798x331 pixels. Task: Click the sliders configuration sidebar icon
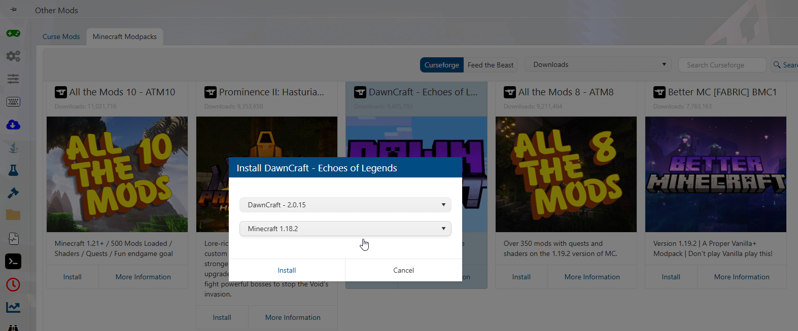(x=13, y=79)
